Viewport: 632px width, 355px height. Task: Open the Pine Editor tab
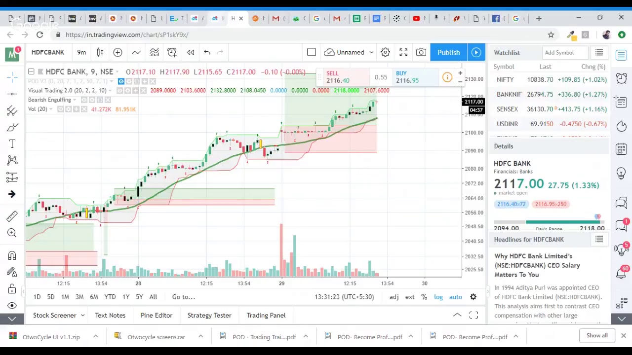(x=157, y=316)
